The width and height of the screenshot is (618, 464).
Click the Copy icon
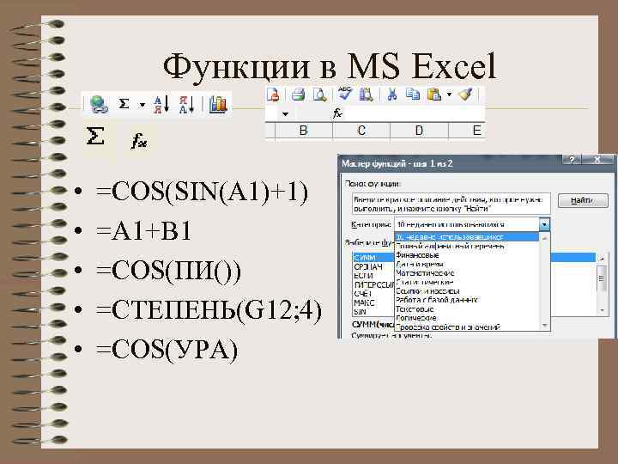[x=413, y=95]
